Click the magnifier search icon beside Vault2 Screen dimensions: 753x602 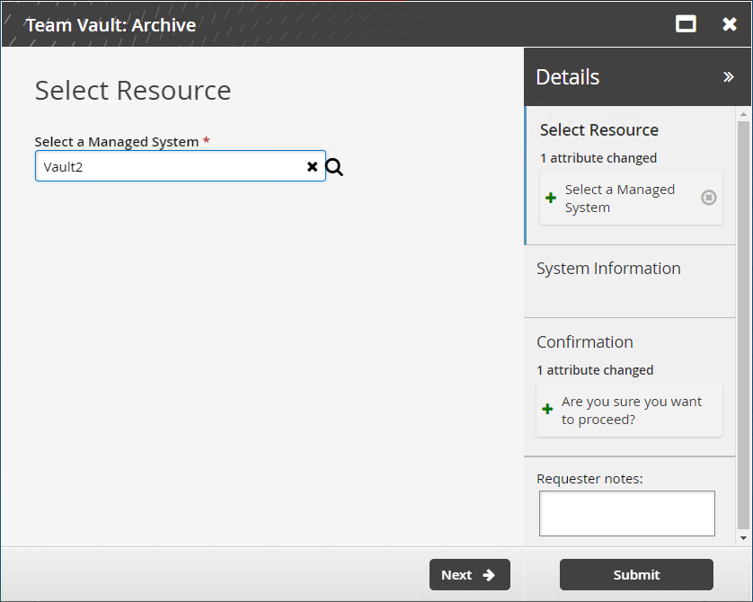(x=334, y=166)
